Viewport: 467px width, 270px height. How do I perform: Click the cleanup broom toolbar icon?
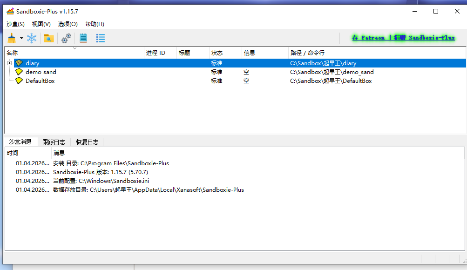pos(12,38)
